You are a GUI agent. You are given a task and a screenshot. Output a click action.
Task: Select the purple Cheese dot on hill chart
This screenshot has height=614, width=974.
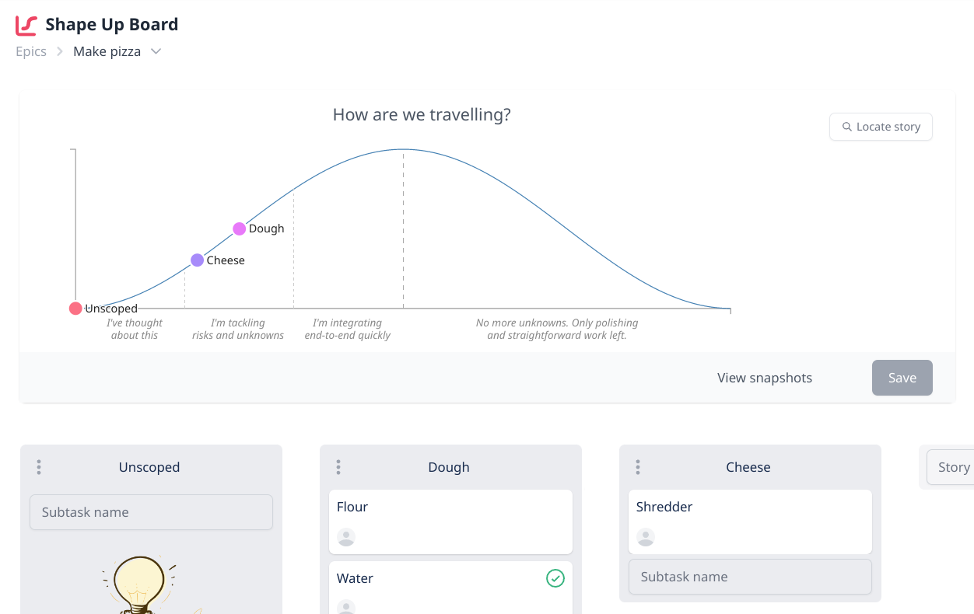point(198,260)
